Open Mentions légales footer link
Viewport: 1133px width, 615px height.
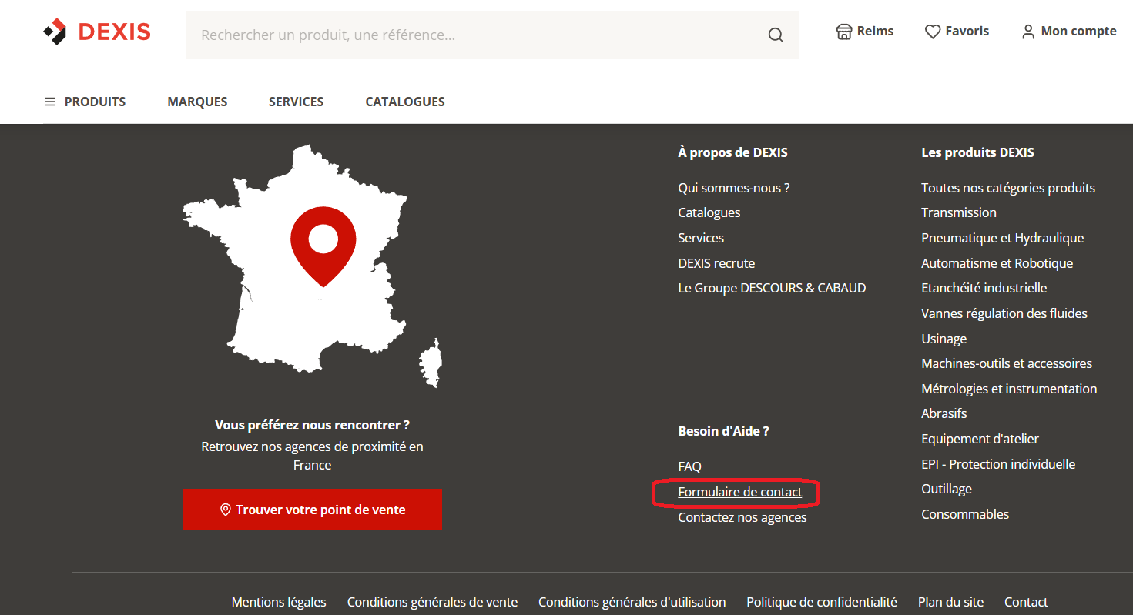[279, 602]
